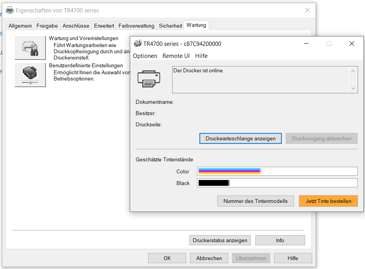This screenshot has height=269, width=365.
Task: Click the 'Benutzerdefinierte Einstellungen' heading text
Action: pyautogui.click(x=86, y=65)
